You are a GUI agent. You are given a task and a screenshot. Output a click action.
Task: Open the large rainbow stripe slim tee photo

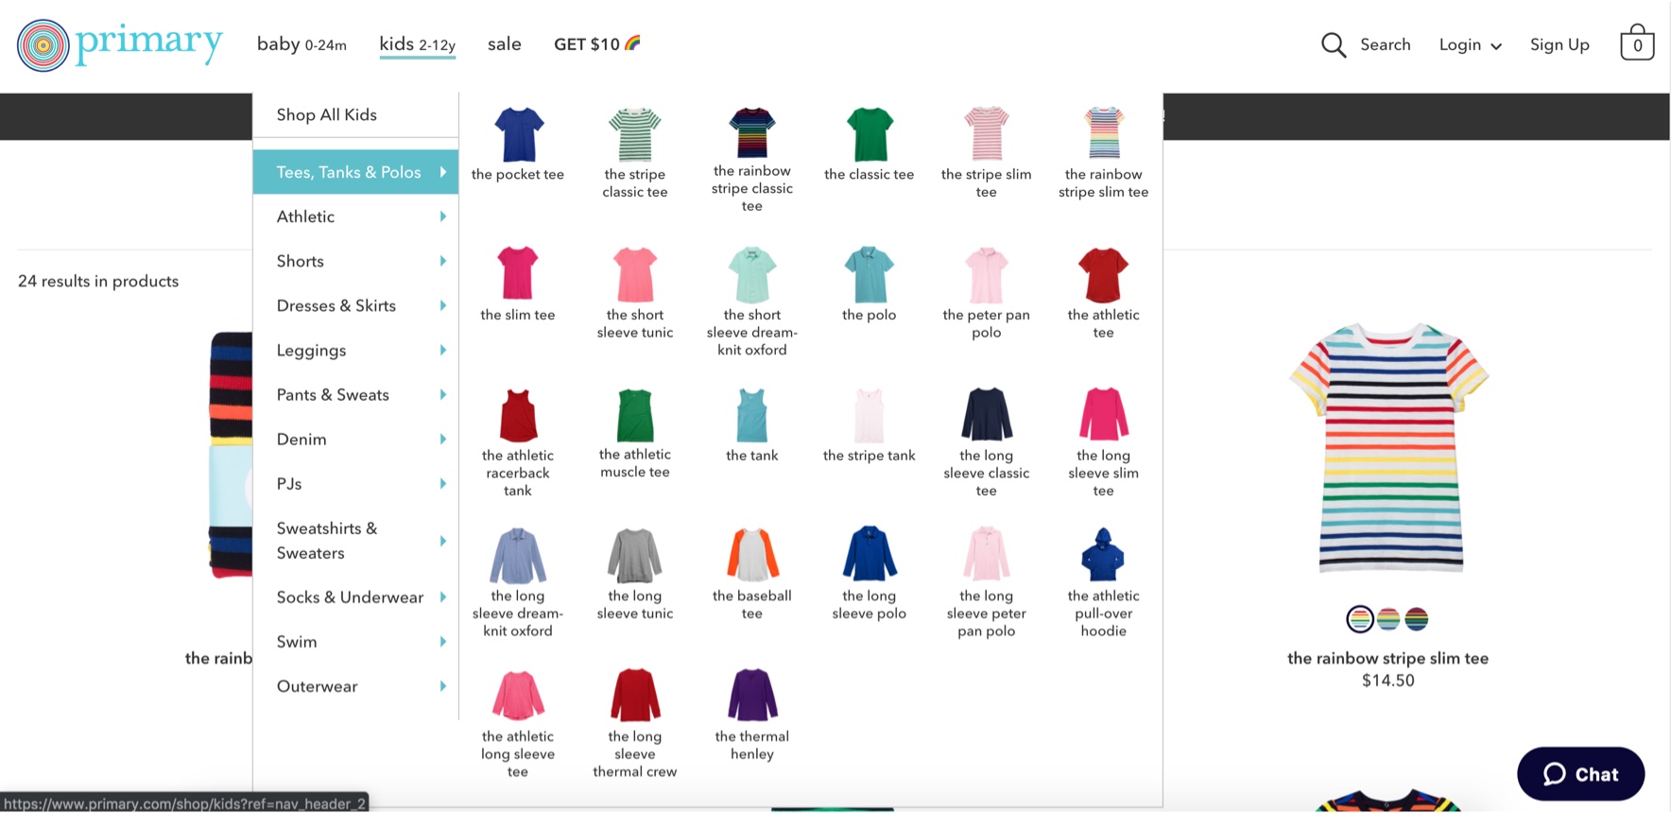(1388, 447)
